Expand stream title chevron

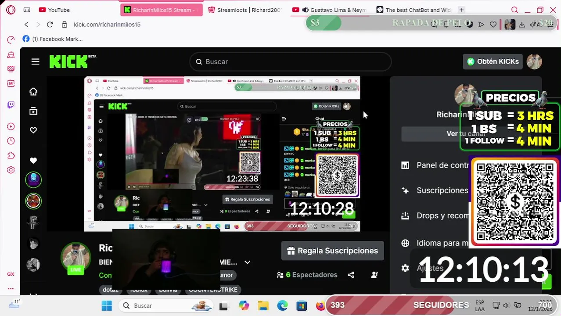click(247, 262)
